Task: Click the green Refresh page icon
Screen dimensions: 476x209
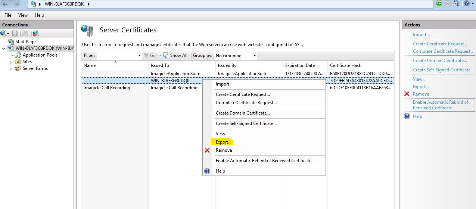Action: pyautogui.click(x=439, y=4)
